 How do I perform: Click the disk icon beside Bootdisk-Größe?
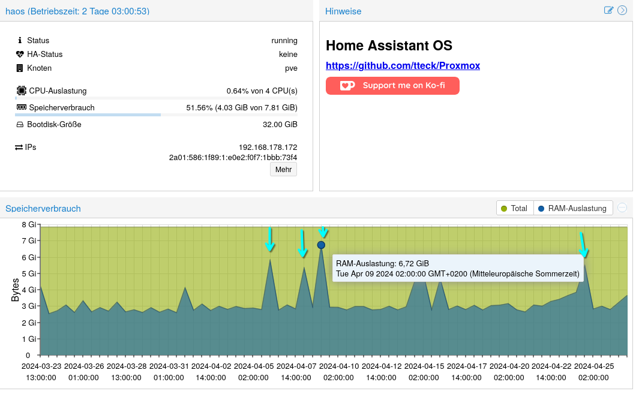[x=19, y=125]
